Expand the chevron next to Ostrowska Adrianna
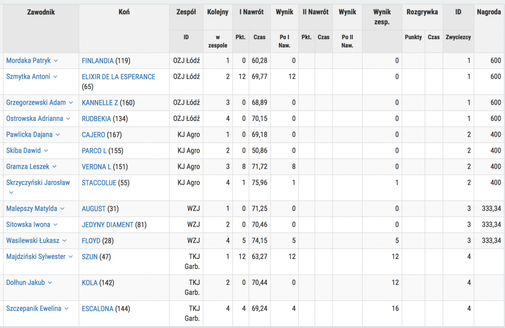The height and width of the screenshot is (328, 505). [69, 118]
